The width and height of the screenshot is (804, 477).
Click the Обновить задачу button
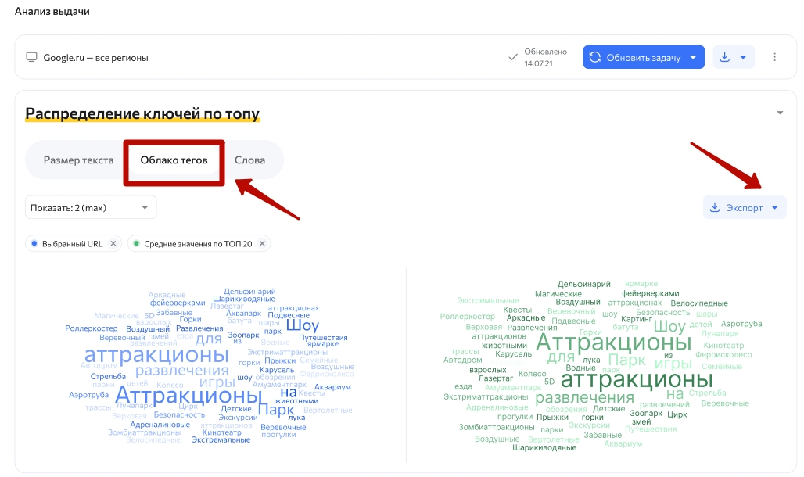pyautogui.click(x=644, y=57)
